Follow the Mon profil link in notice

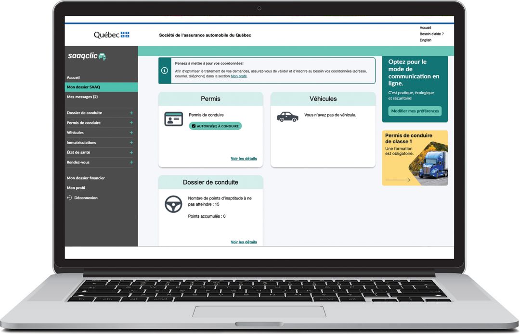[x=238, y=76]
